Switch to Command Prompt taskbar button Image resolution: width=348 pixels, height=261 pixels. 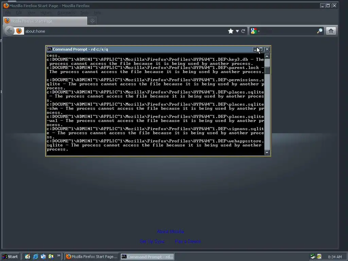(147, 257)
